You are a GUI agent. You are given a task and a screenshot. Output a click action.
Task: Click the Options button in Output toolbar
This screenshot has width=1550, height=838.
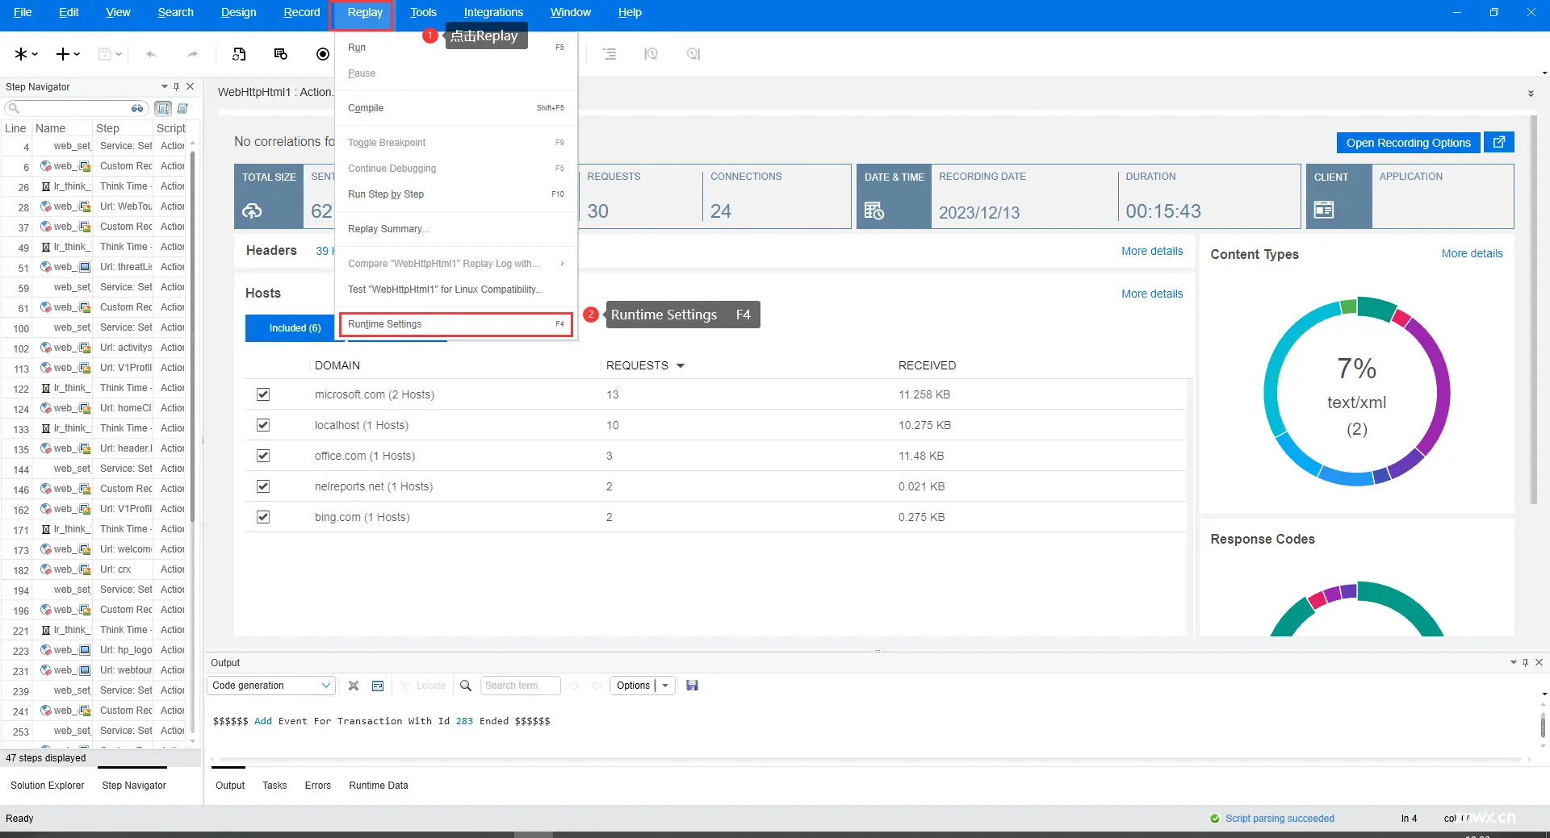point(633,686)
